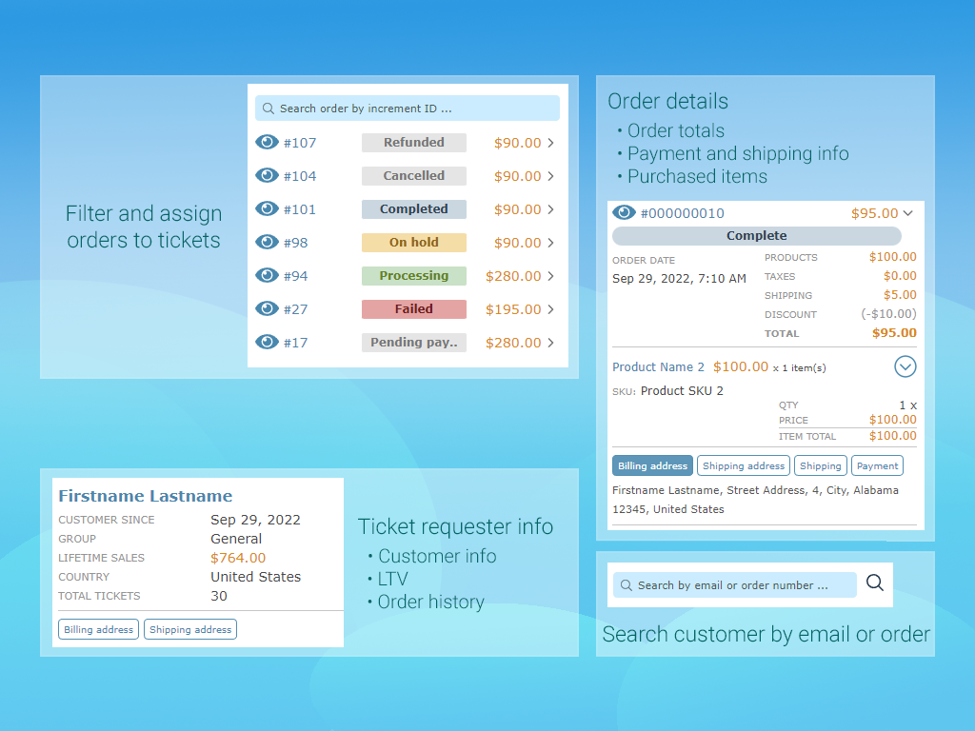975x731 pixels.
Task: Click the eye icon beside order #27
Action: pyautogui.click(x=268, y=308)
